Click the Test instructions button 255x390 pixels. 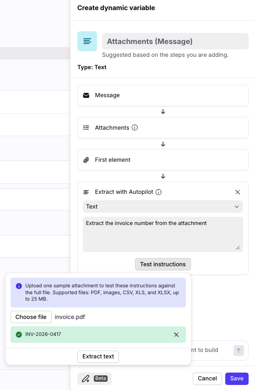click(163, 264)
